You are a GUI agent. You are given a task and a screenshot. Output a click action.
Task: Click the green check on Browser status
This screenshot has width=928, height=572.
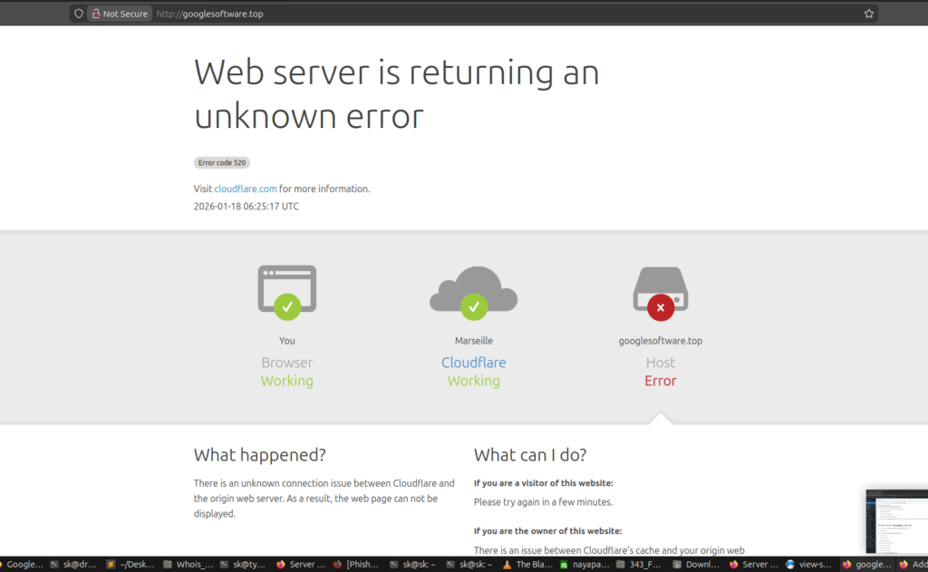tap(286, 307)
